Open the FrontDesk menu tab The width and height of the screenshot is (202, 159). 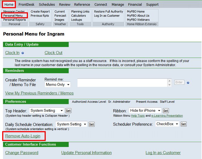(x=27, y=4)
